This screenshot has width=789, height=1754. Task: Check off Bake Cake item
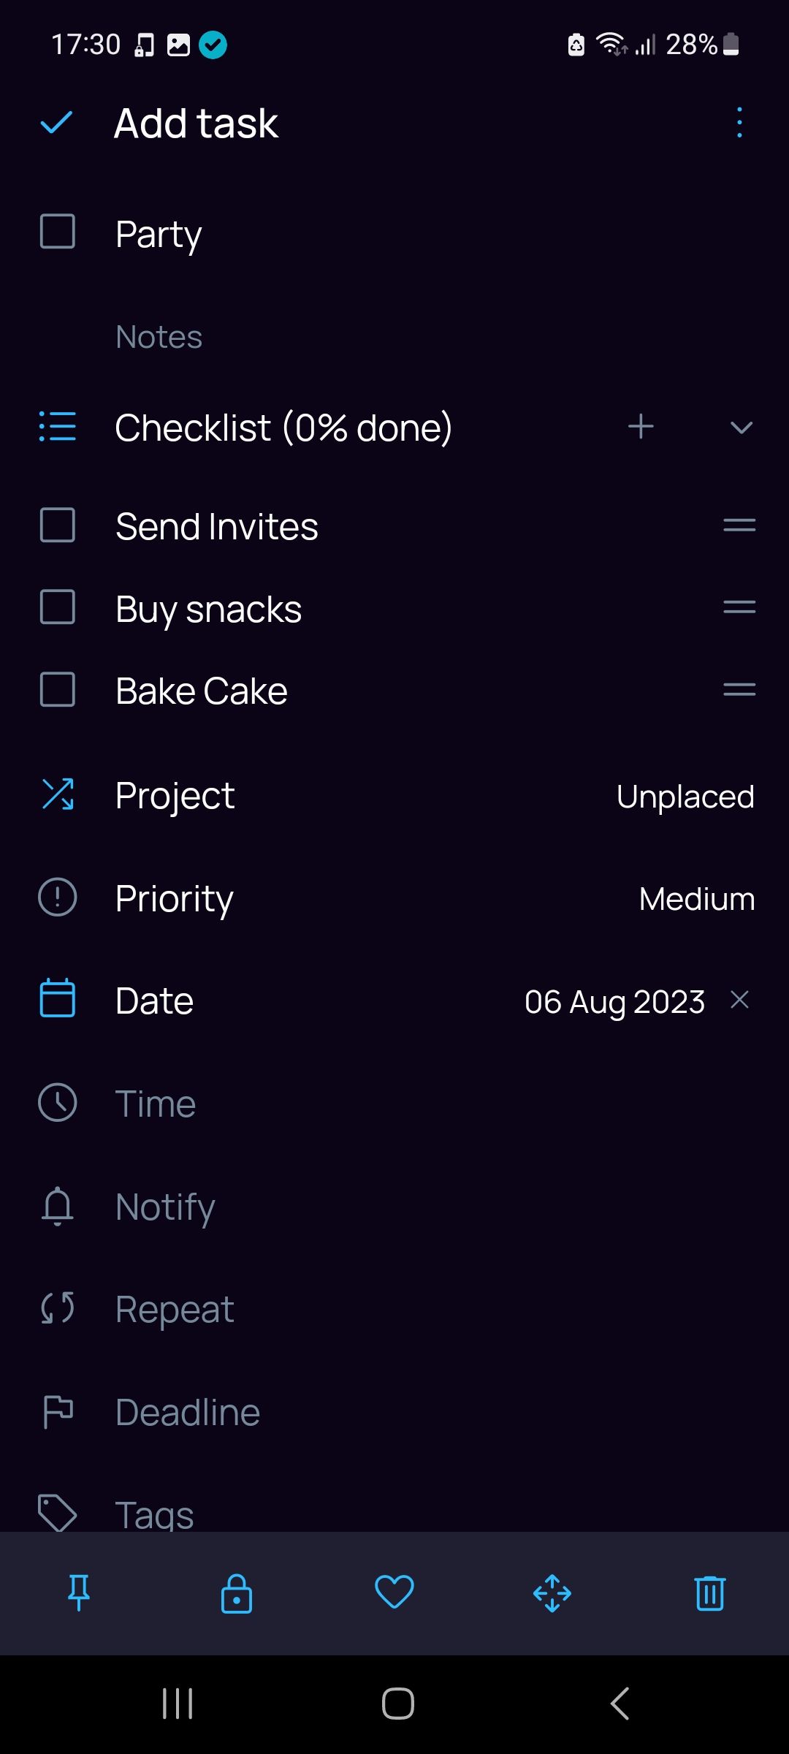pos(58,690)
